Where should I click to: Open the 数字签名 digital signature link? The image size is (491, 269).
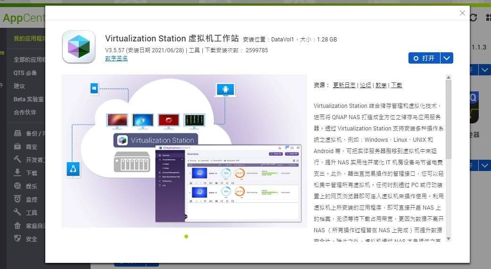point(116,58)
